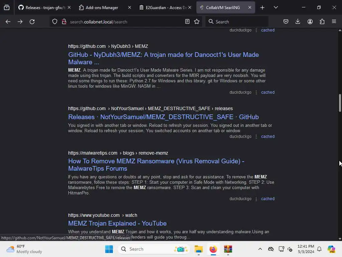Show hidden system tray icons
This screenshot has height=257, width=342.
260,249
